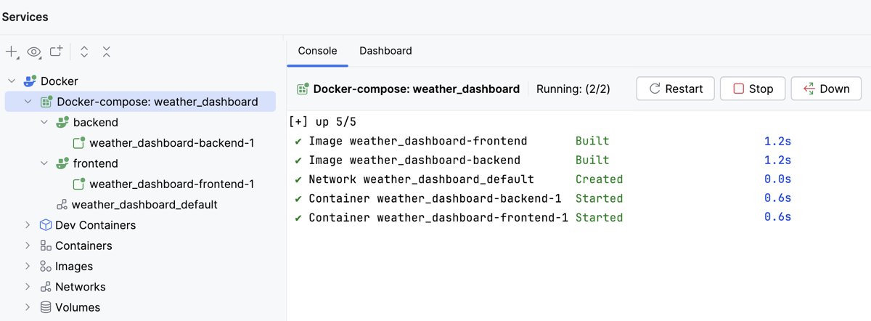Select Docker-compose: weather_dashboard in the tree
This screenshot has width=871, height=321.
140,102
